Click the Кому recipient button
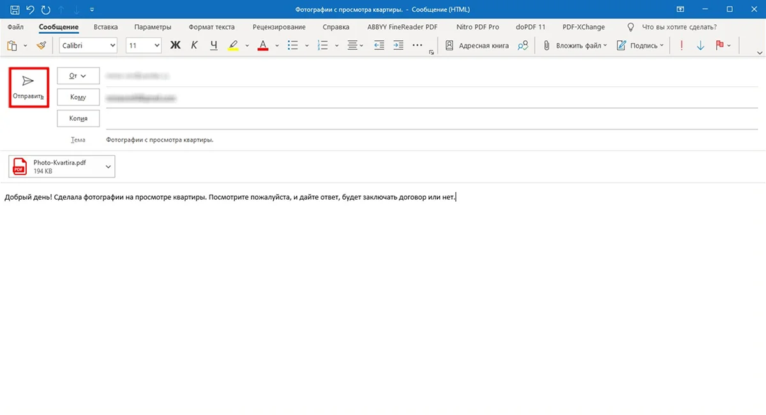The image size is (766, 415). tap(78, 97)
